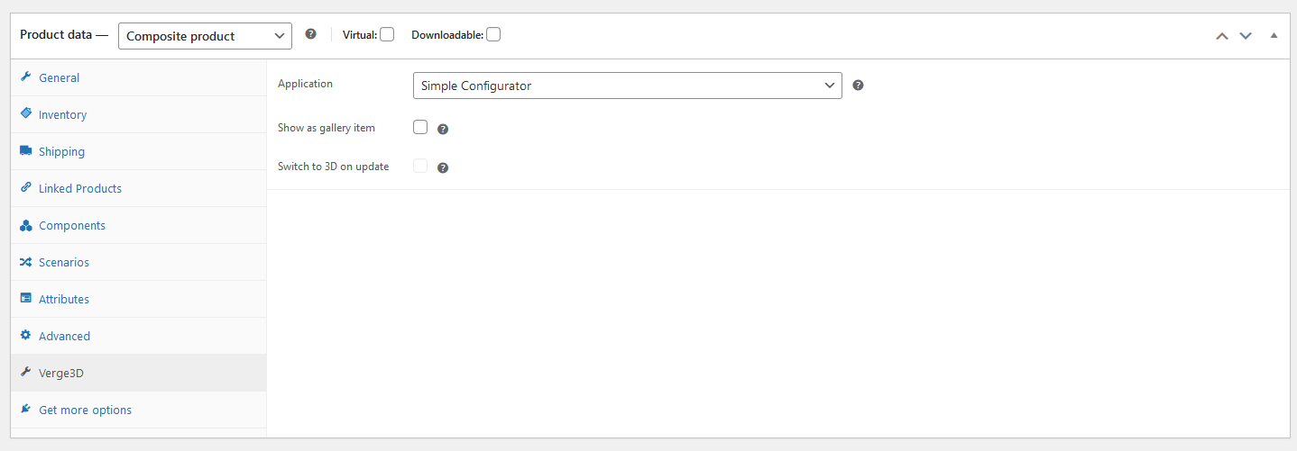Open the Get more options link

85,410
